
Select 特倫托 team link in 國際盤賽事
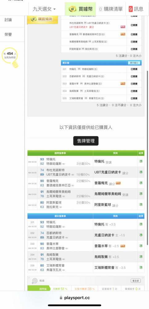(51, 159)
